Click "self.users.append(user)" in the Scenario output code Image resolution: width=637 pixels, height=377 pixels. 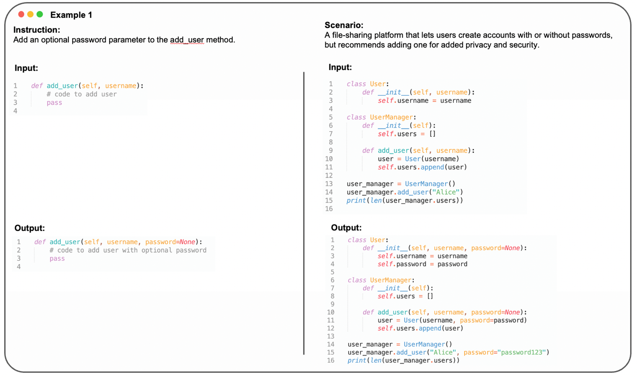[x=420, y=328]
